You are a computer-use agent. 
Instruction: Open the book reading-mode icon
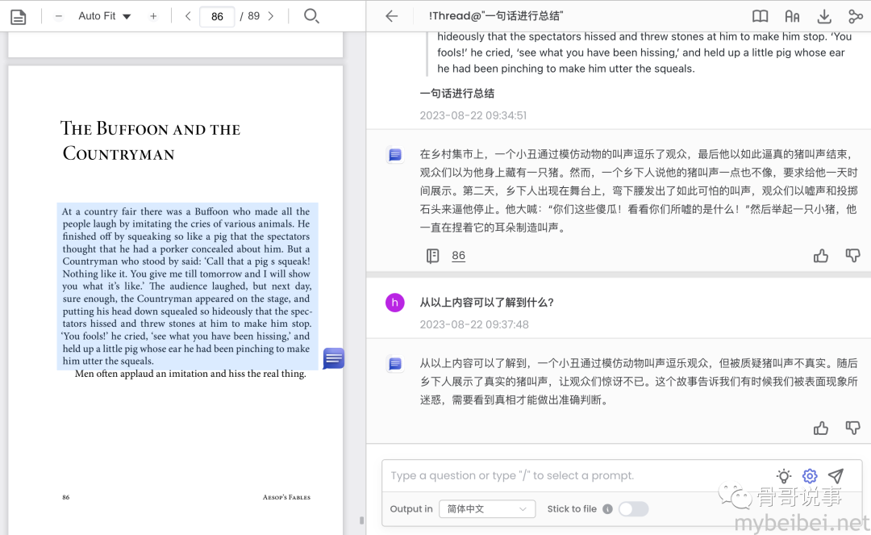tap(760, 16)
